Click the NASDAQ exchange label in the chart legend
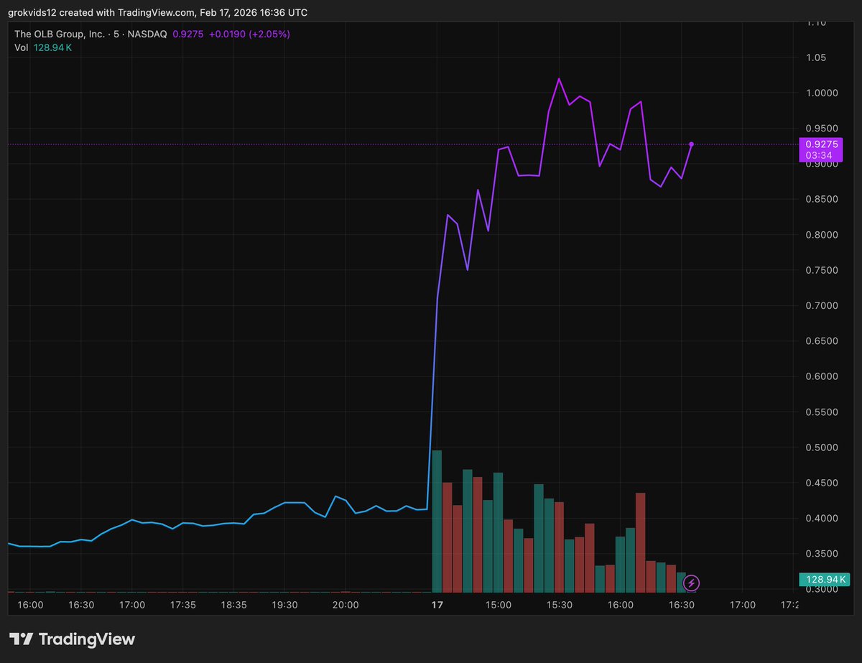The width and height of the screenshot is (862, 663). [149, 34]
